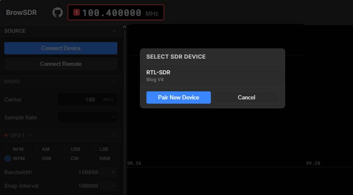Select the WFM demodulation mode
Screen dimensions: 353x195
point(15,159)
